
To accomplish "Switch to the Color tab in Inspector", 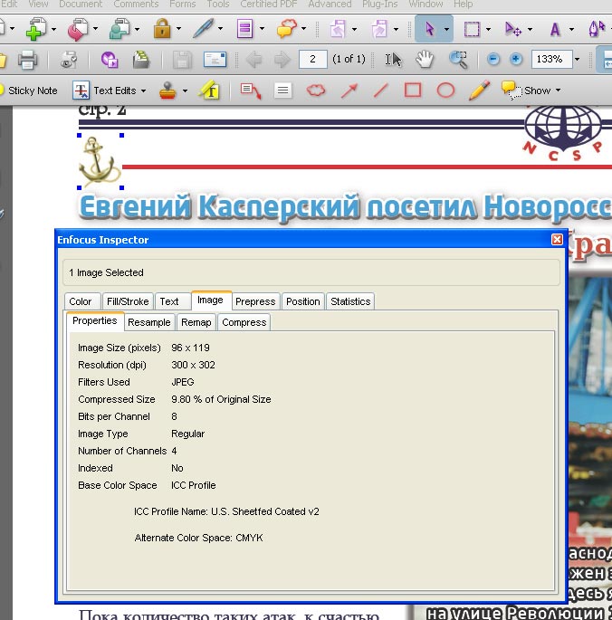I will point(81,301).
